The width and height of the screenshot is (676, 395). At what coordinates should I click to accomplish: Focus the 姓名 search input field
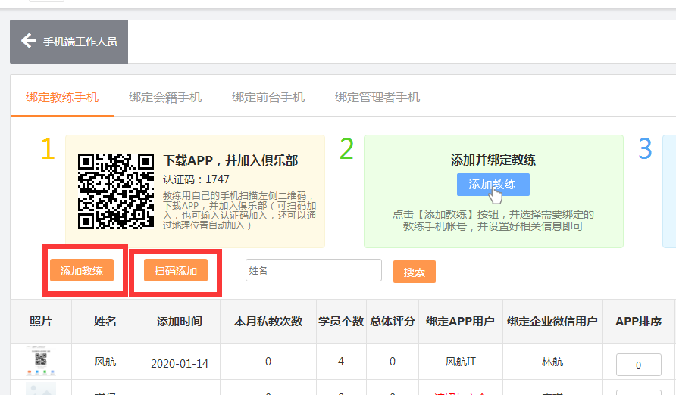pyautogui.click(x=313, y=270)
